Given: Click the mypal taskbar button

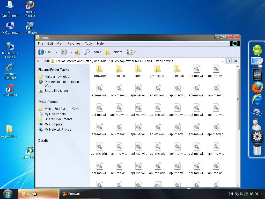Looking at the screenshot, I should (38, 194).
